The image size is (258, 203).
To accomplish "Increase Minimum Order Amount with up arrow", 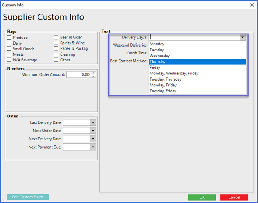I will 94,73.
